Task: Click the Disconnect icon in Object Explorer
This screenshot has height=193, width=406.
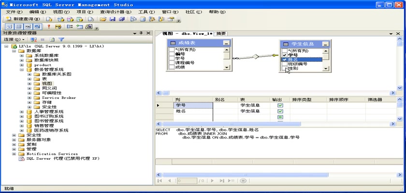Action: click(x=33, y=40)
